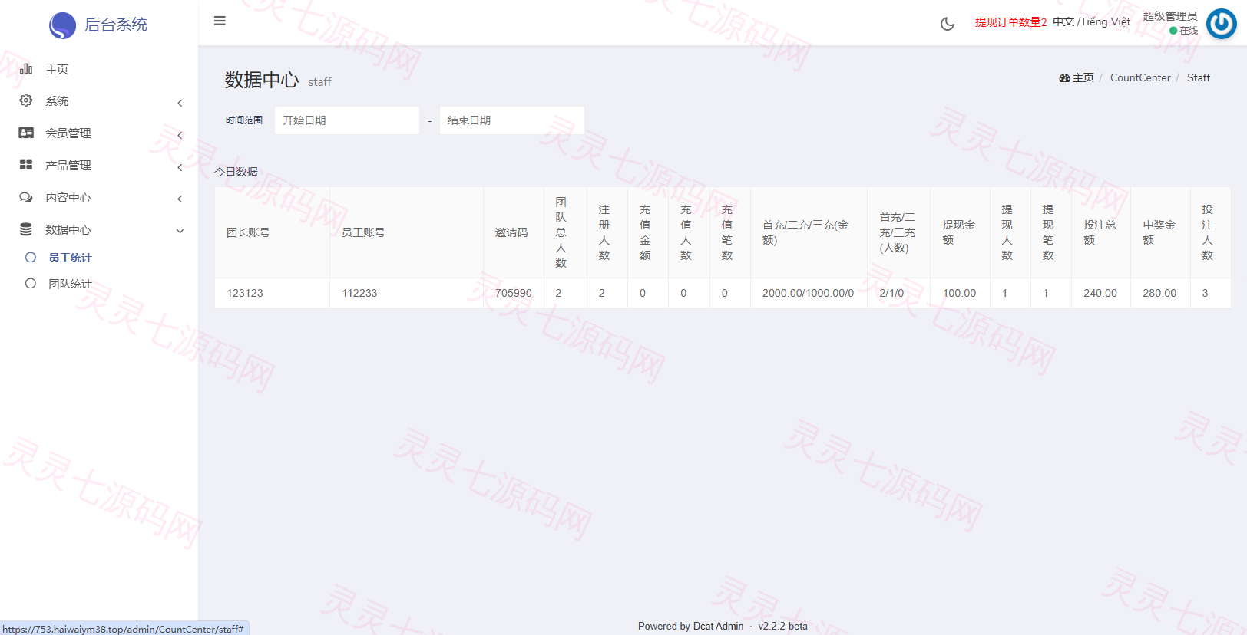Viewport: 1247px width, 635px height.
Task: Open the user power avatar icon
Action: (1221, 24)
